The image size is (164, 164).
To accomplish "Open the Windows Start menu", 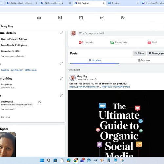I will pyautogui.click(x=42, y=160).
